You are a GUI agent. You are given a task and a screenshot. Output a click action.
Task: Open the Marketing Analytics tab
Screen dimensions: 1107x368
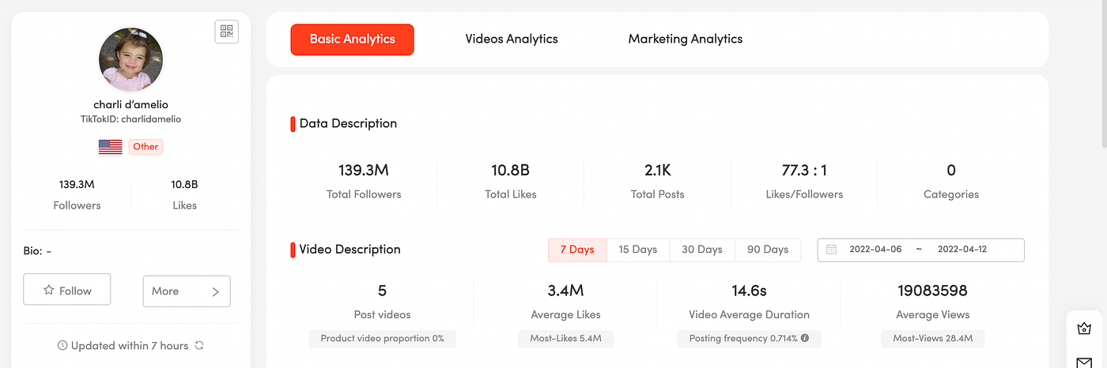(686, 39)
